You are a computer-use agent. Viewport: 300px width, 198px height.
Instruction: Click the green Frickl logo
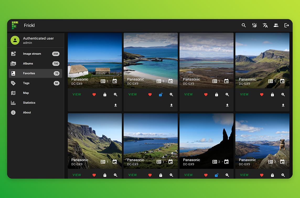[x=15, y=25]
